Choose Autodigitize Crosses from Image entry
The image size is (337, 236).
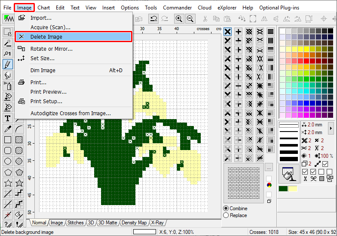73,113
